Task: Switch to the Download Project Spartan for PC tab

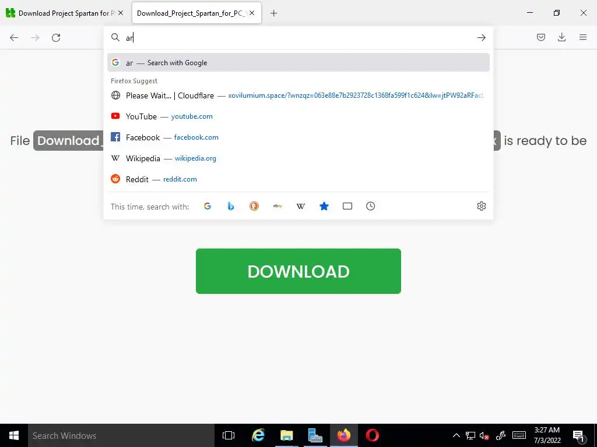Action: coord(65,13)
